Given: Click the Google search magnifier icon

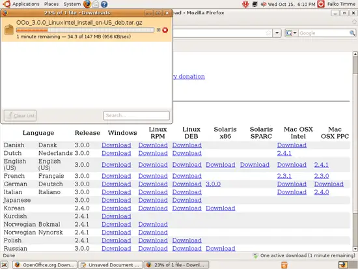Looking at the screenshot, I should [352, 33].
